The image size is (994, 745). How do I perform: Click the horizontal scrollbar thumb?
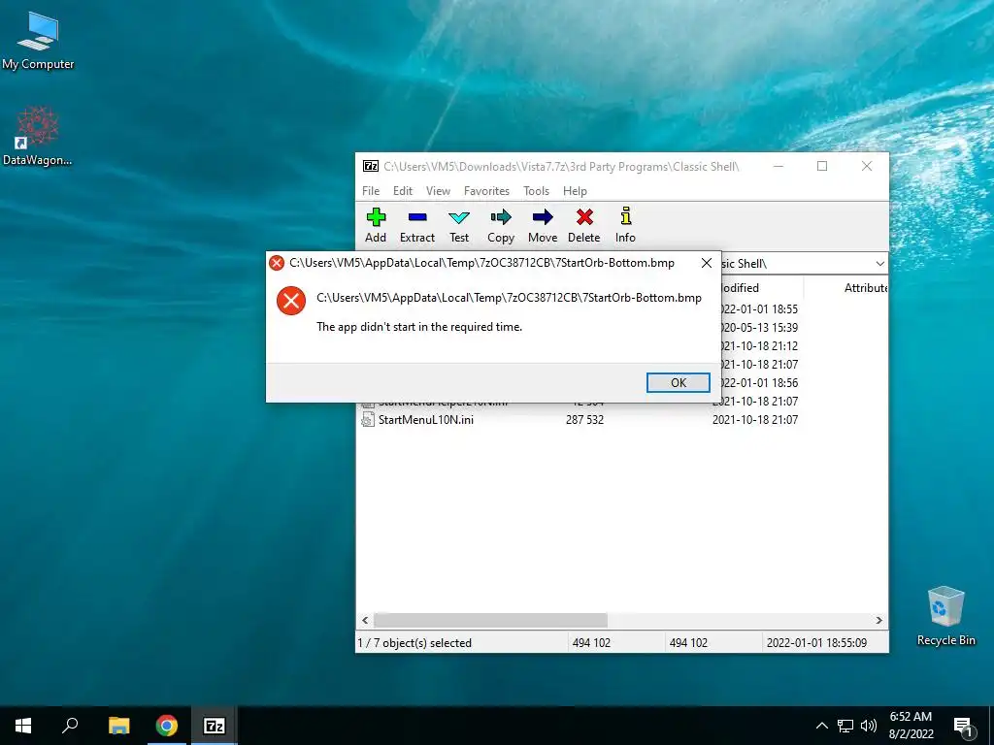(x=490, y=620)
